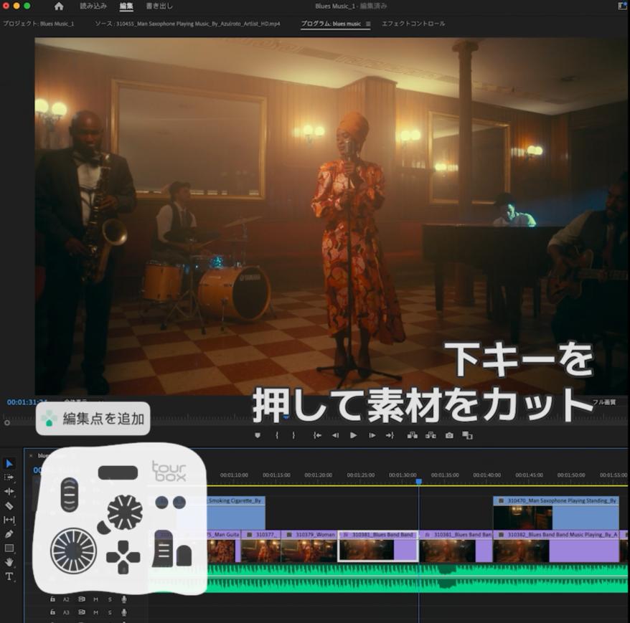This screenshot has height=623, width=630.
Task: Switch to the 書き出し workspace tab
Action: click(159, 6)
